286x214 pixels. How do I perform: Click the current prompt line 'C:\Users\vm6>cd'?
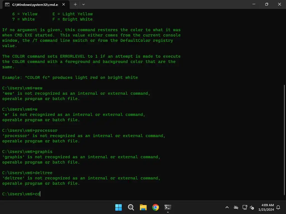click(x=21, y=194)
